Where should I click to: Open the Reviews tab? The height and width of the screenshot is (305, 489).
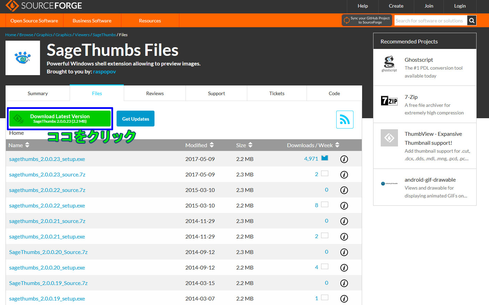pyautogui.click(x=155, y=93)
